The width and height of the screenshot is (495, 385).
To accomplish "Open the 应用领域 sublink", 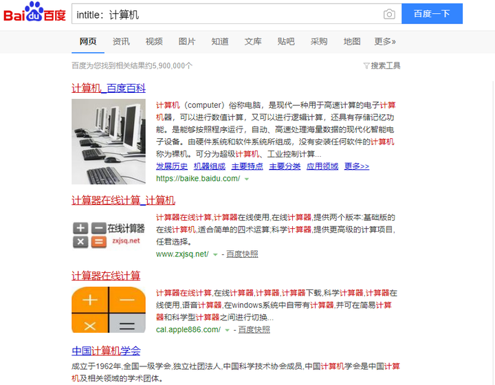I will click(322, 166).
